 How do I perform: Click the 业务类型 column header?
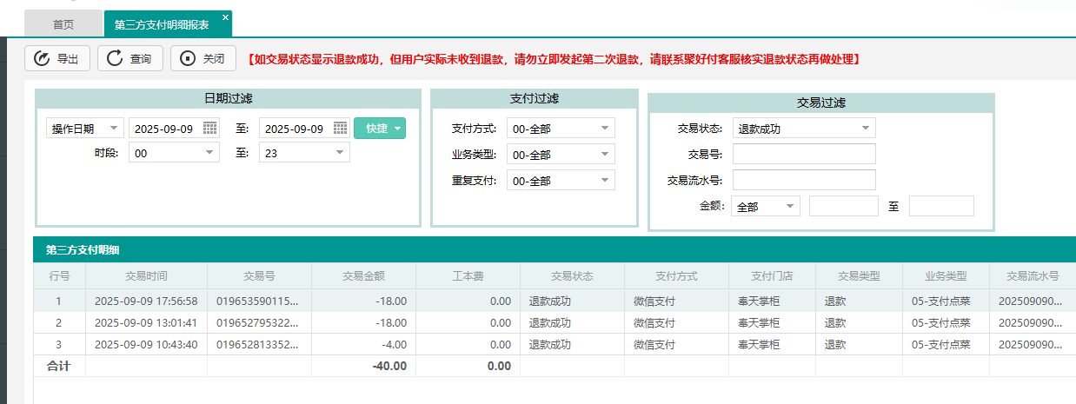(x=946, y=276)
